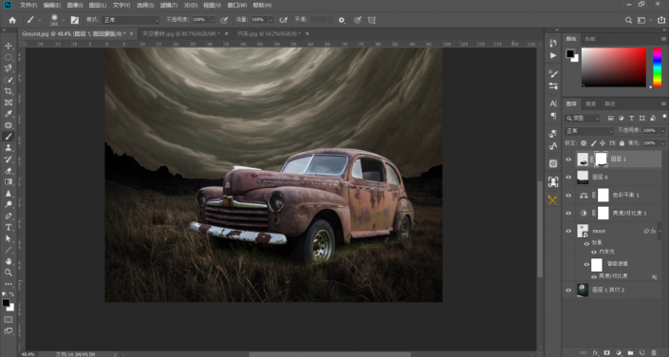Select the Path Selection tool
Image resolution: width=669 pixels, height=357 pixels.
9,238
